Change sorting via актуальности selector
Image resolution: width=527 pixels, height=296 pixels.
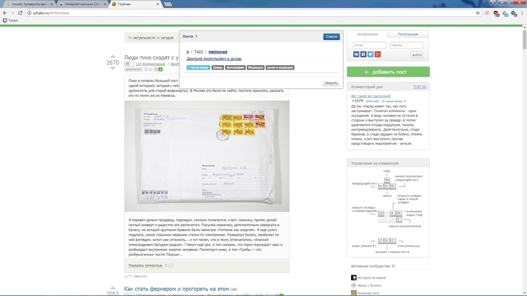(144, 37)
